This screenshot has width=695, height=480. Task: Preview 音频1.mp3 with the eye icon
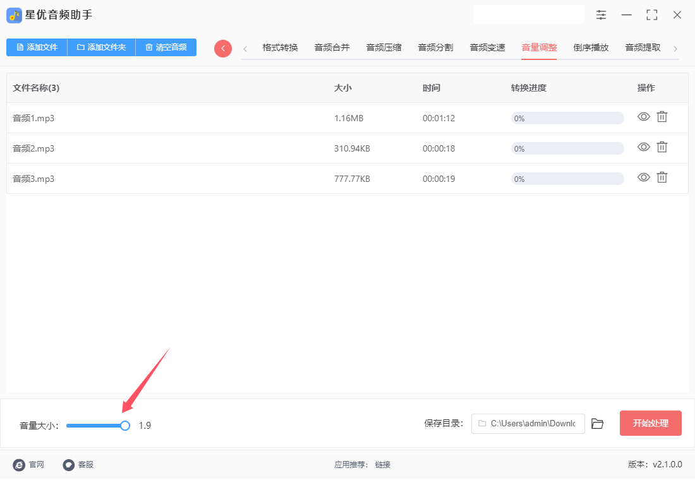pyautogui.click(x=644, y=117)
